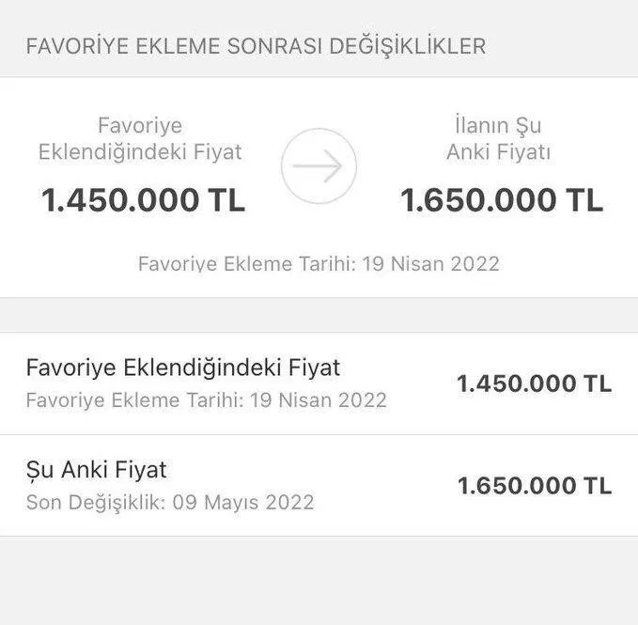
Task: Select the 'Favoriye Eklendiğindeki Fiyat' list row title
Action: (183, 367)
